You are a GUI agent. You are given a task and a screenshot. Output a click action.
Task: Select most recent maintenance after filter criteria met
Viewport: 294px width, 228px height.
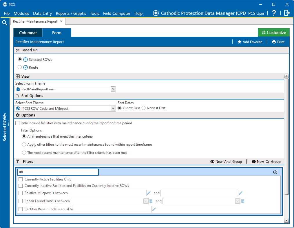24,153
